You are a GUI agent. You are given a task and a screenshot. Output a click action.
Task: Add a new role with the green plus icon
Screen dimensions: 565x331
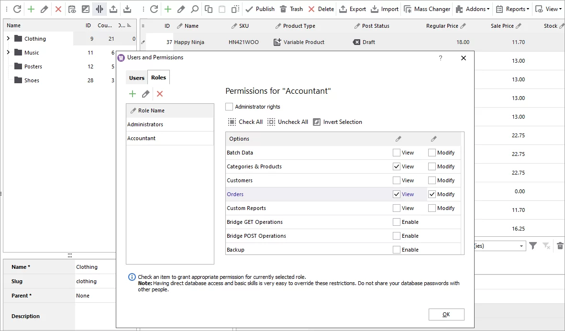(x=133, y=94)
